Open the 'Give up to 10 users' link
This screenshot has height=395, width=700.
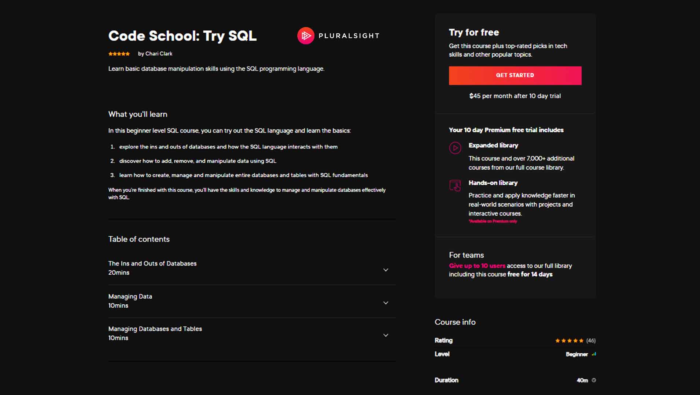[477, 266]
